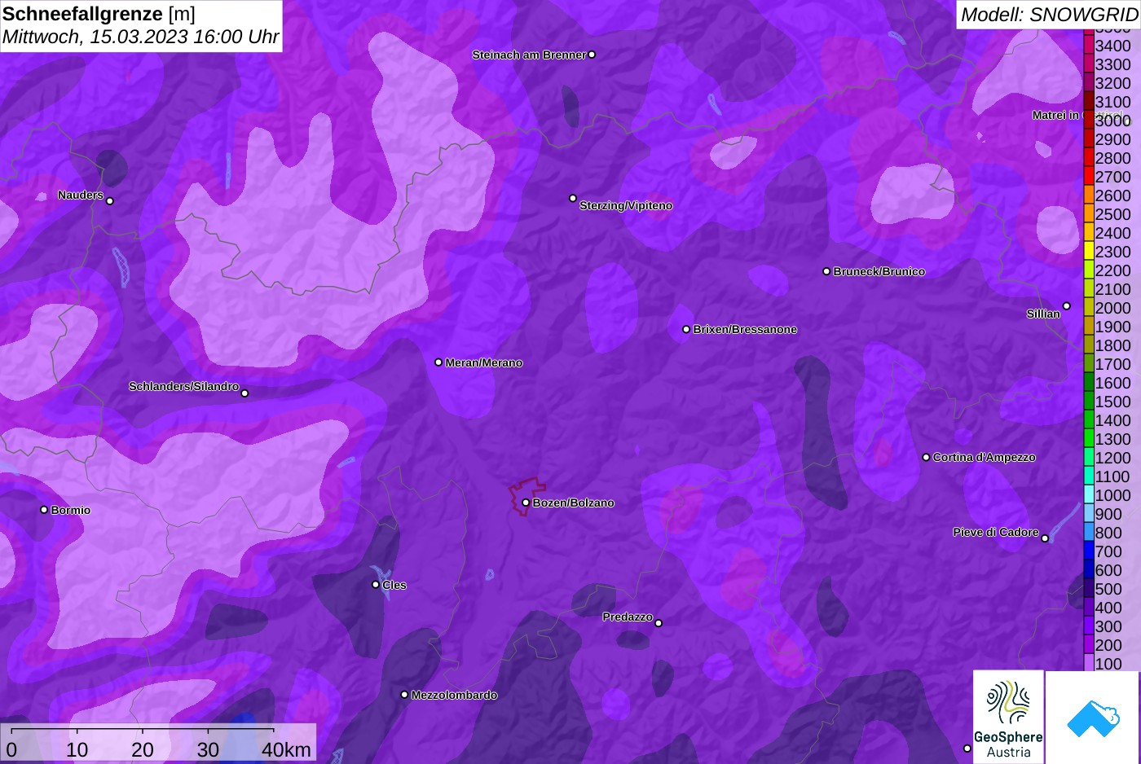Click the Modell: SNOWGRID label
Screen dimensions: 1141x764
[x=1049, y=15]
